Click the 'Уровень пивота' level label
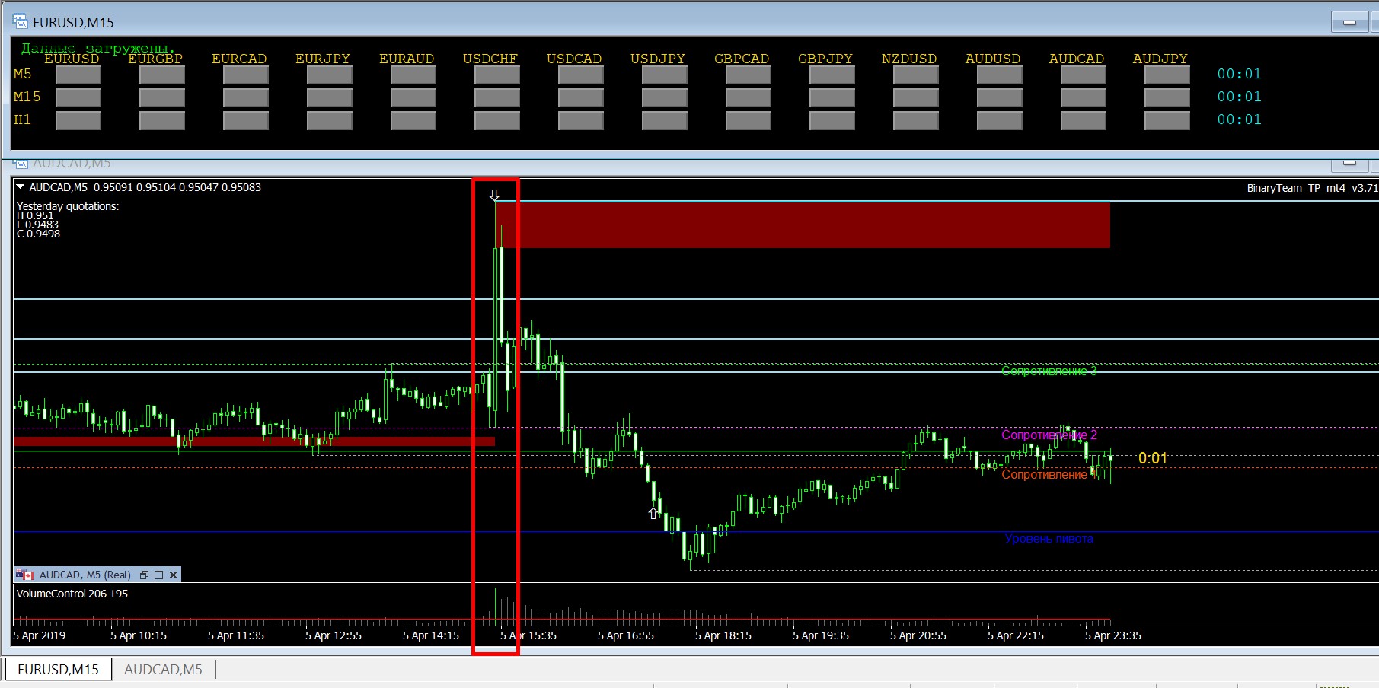Screen dimensions: 1379x688 click(1049, 538)
